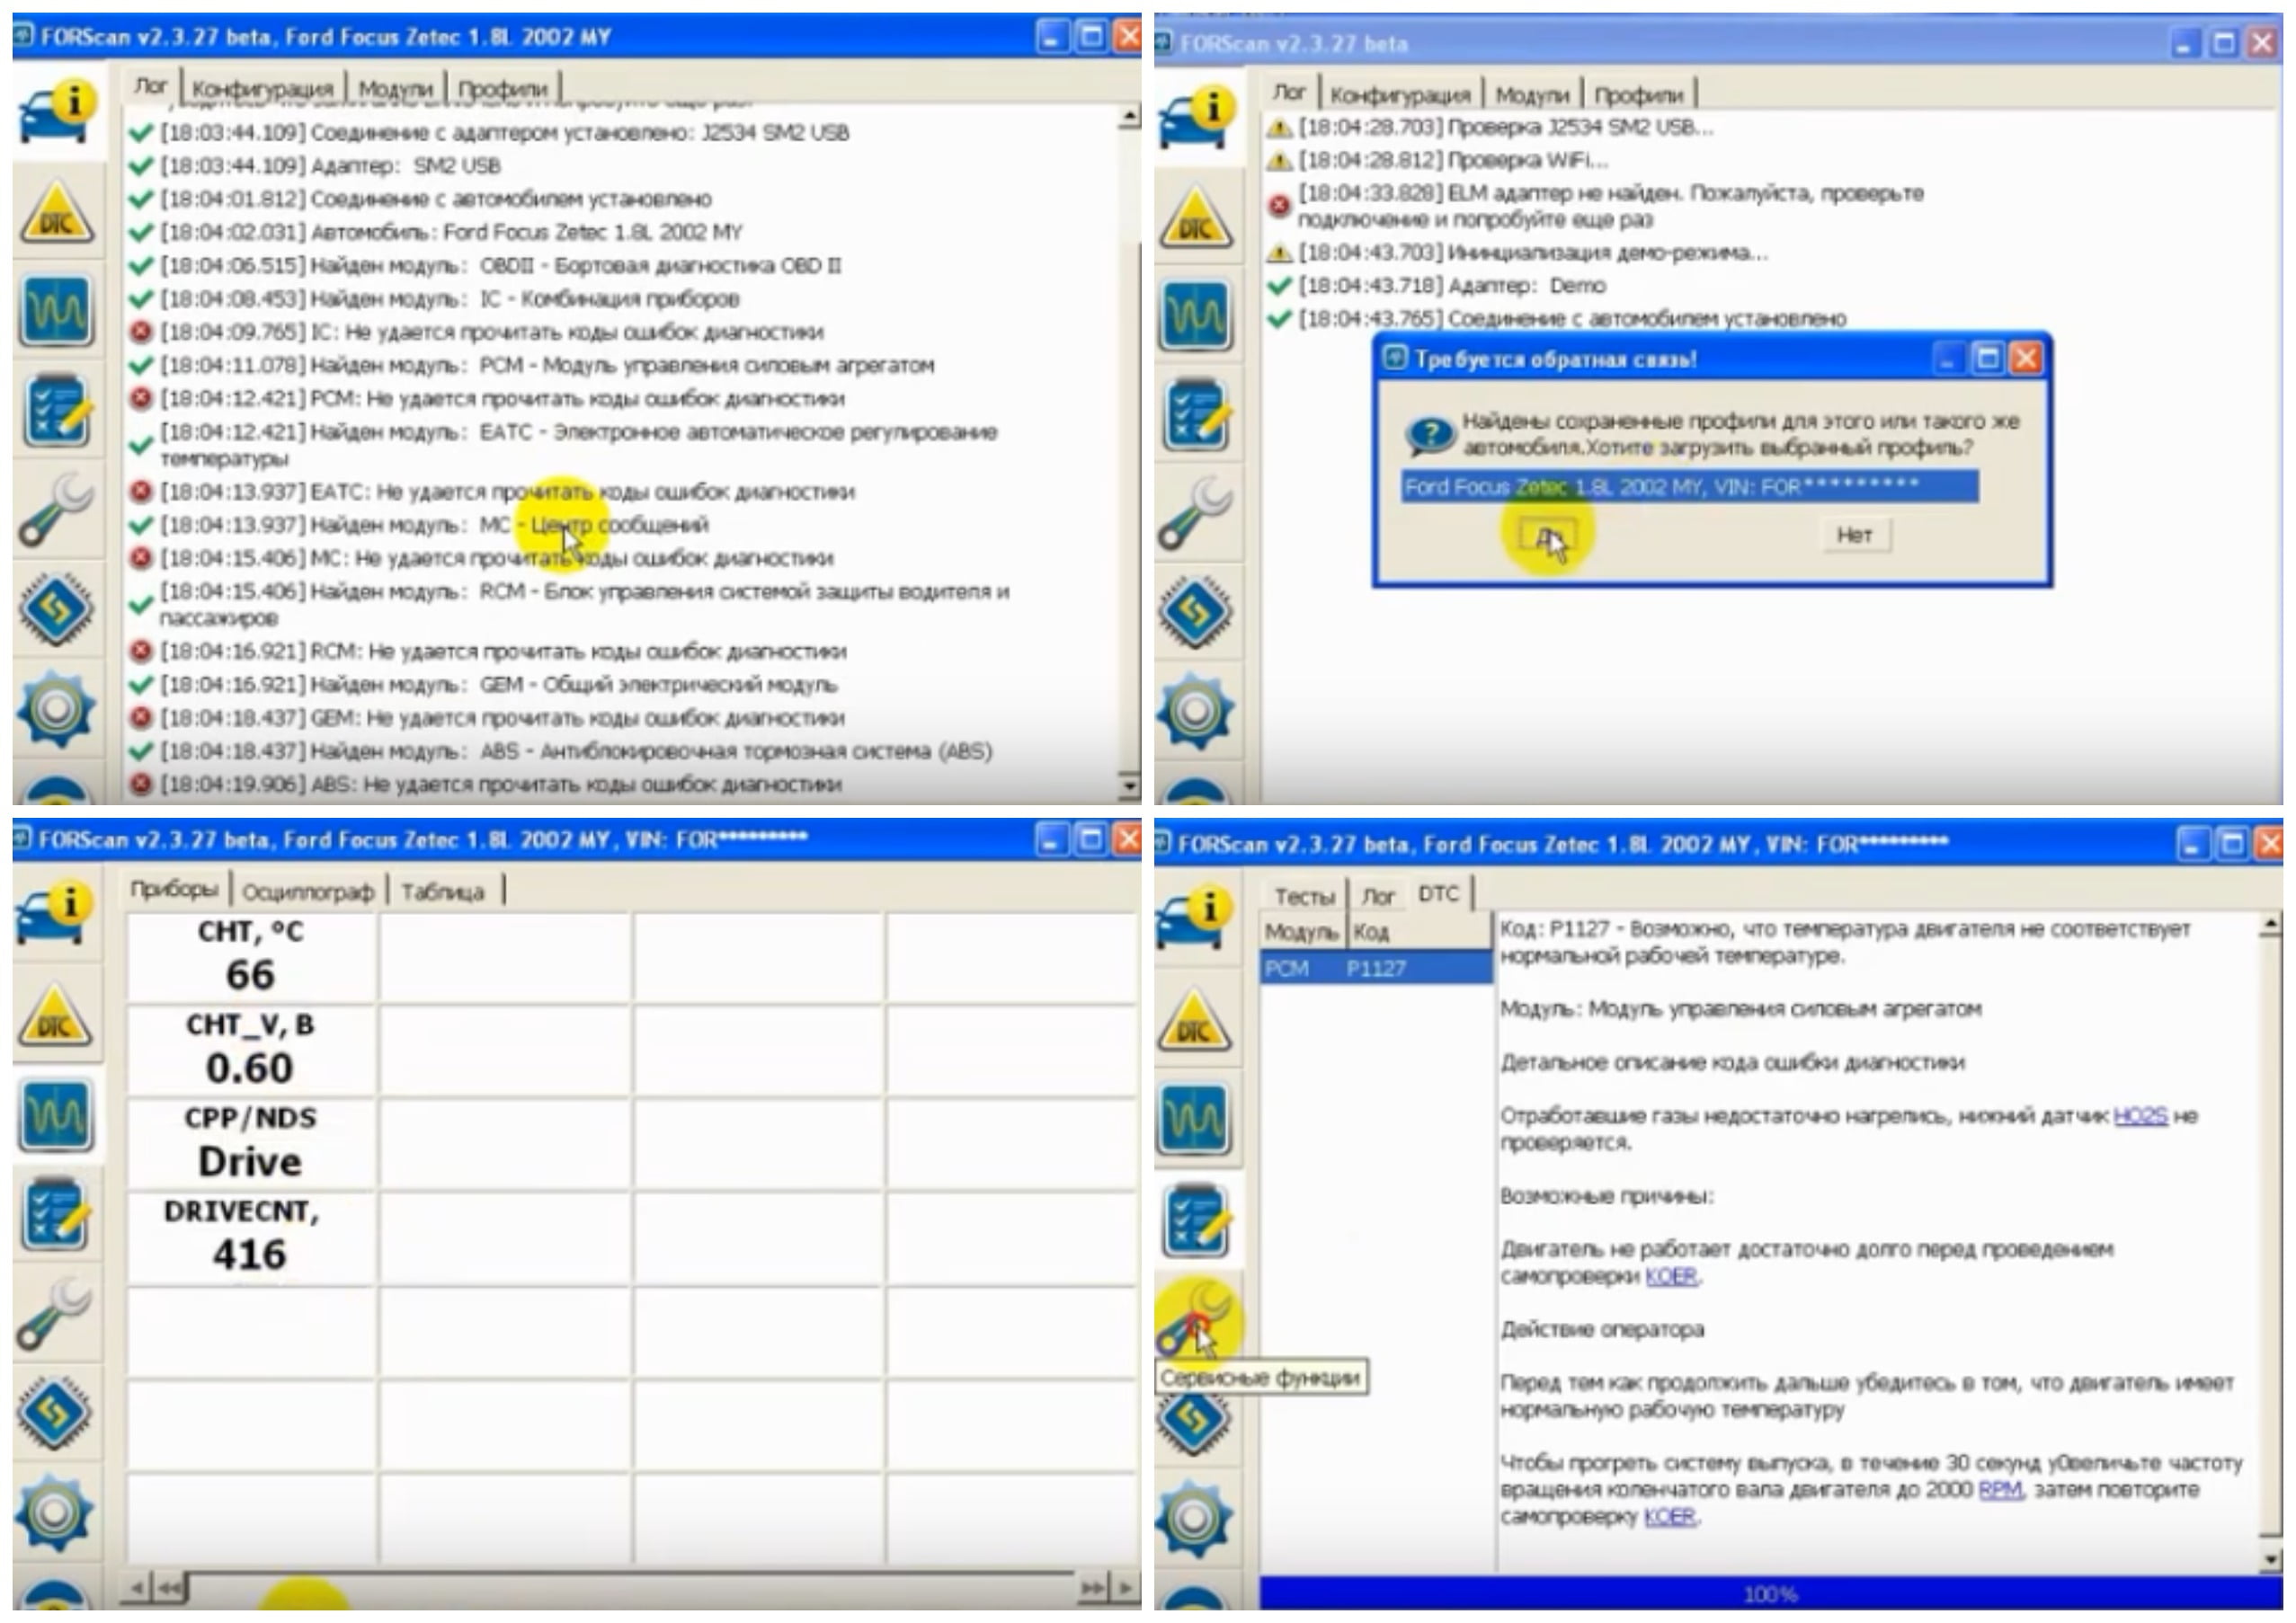Click 100% progress bar in P1127 window
Viewport: 2296px width, 1623px height.
[x=1769, y=1595]
